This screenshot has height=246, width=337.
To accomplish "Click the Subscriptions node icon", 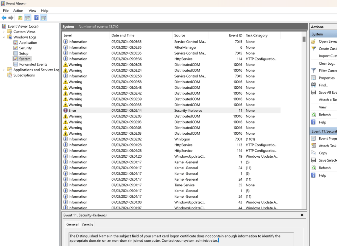I will (x=10, y=75).
